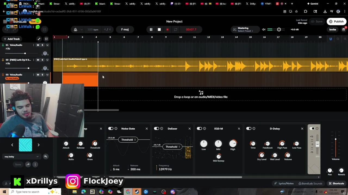Select the orange recorded clip on track 03
348x195 pixels.
[80, 80]
